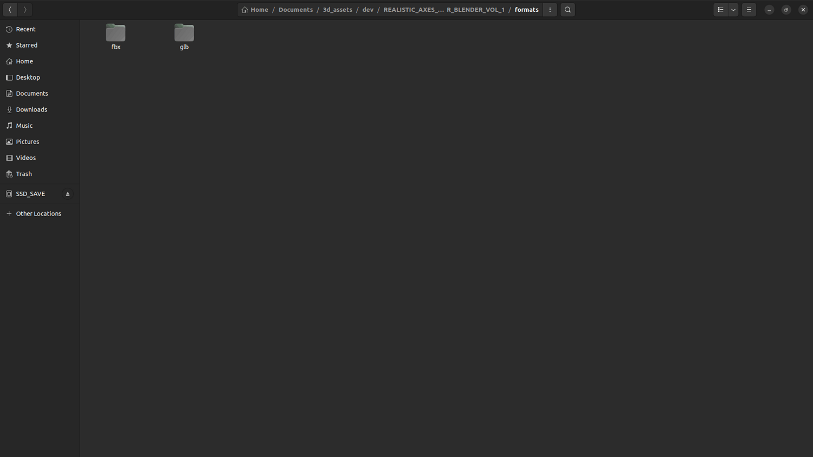Go forward with the right arrow
Viewport: 813px width, 457px height.
pos(25,10)
